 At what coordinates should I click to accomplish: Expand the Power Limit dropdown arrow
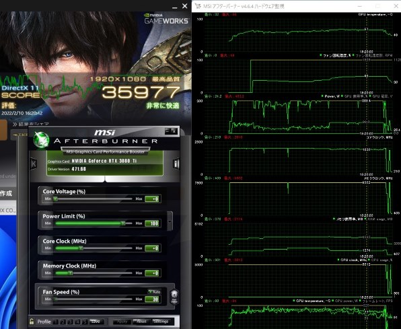pos(170,221)
